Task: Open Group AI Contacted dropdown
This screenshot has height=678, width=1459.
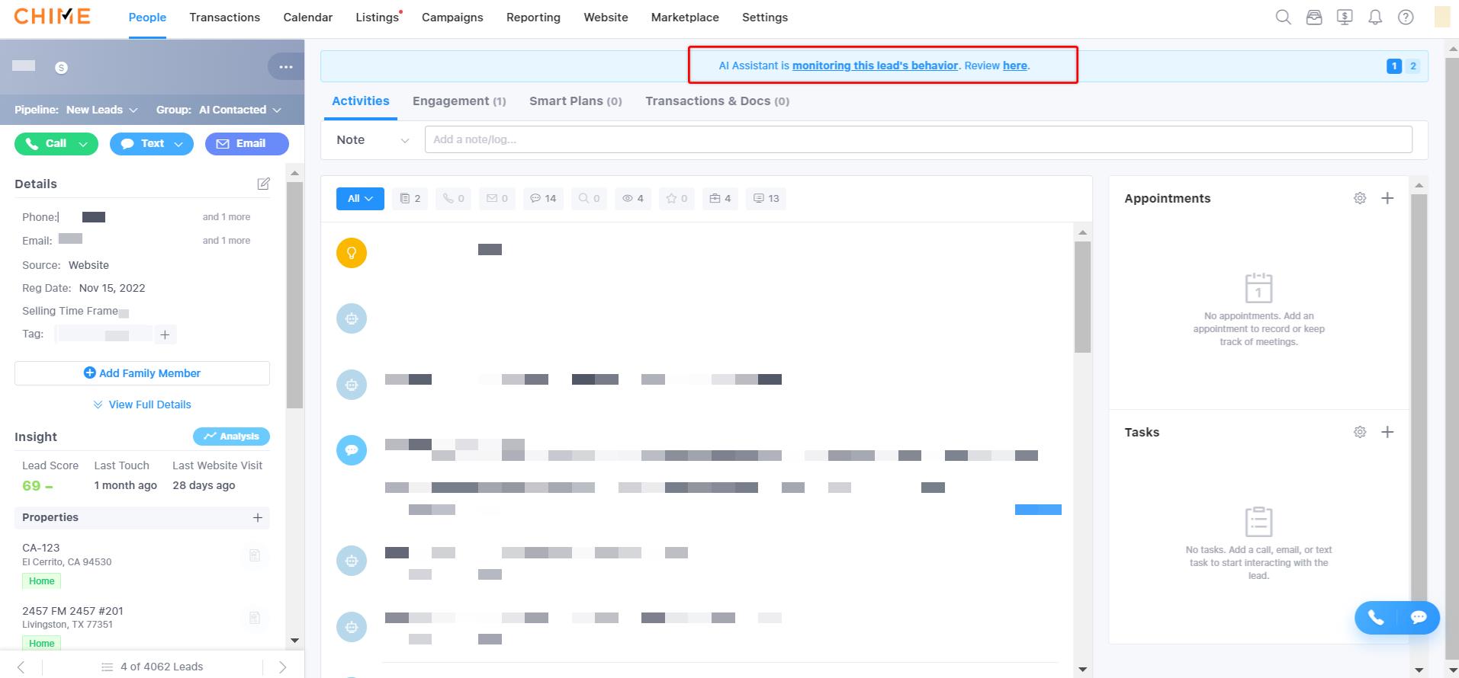Action: (240, 110)
